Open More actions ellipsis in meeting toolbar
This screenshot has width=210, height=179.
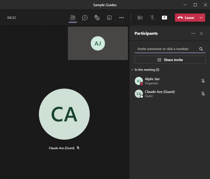pos(121,18)
